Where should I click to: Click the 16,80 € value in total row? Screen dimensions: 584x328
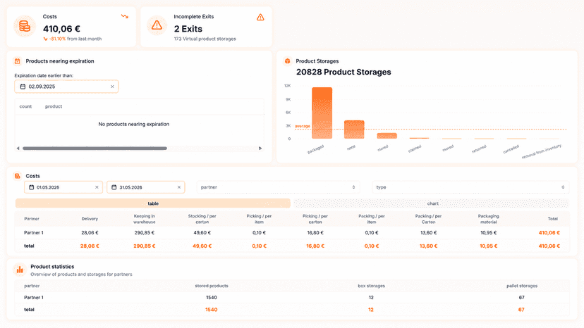[315, 246]
